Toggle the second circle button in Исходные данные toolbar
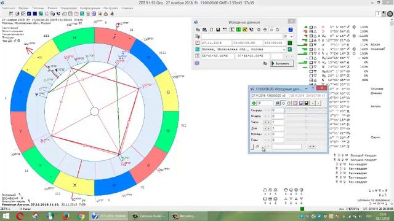The image size is (394, 221). [x=278, y=29]
